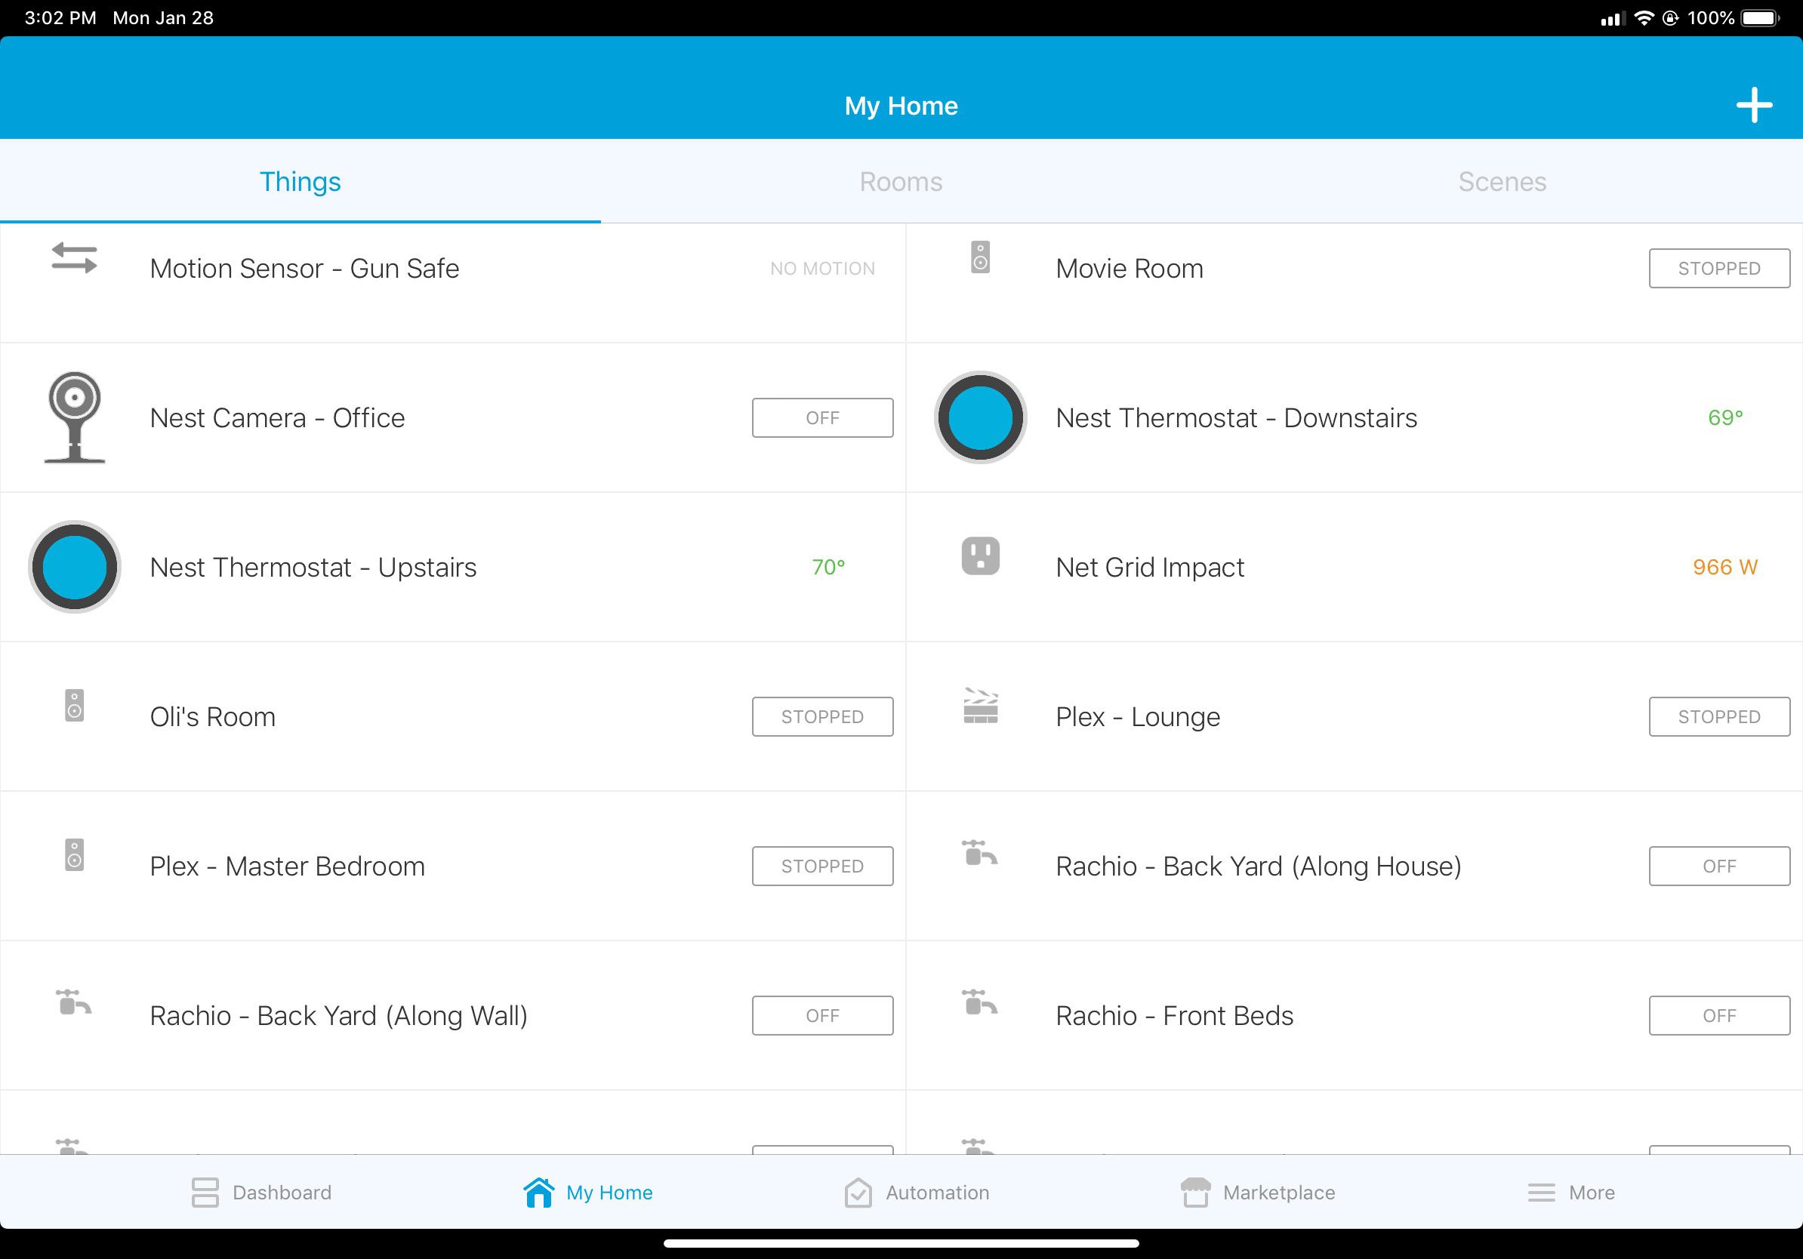1803x1259 pixels.
Task: Tap the Nest Thermostat - Upstairs dial icon
Action: (75, 567)
